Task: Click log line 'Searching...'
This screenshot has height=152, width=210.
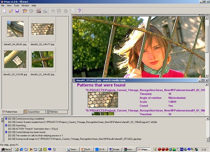Action: 18,126
